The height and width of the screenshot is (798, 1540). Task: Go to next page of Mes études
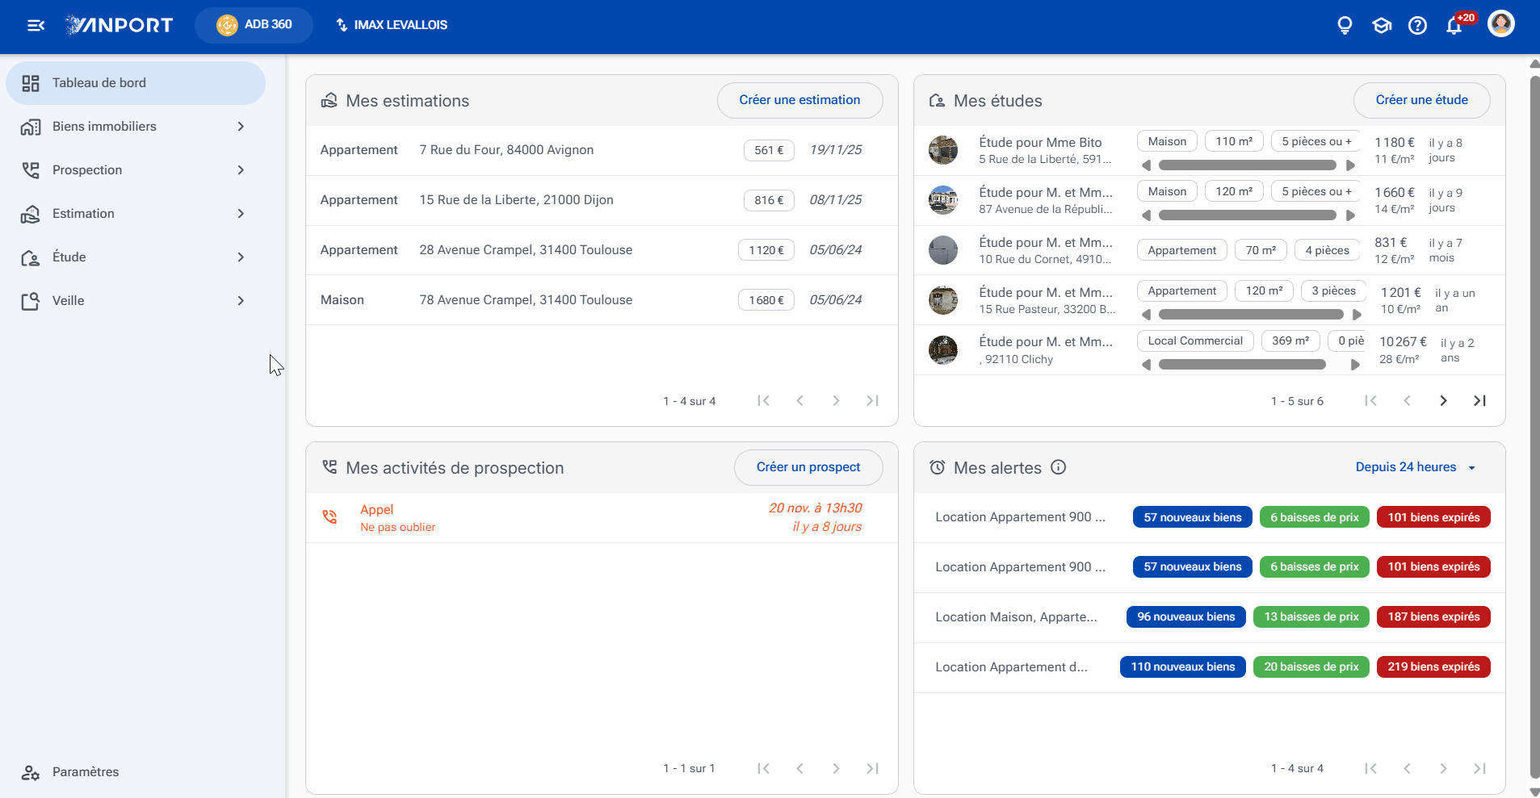pyautogui.click(x=1443, y=401)
